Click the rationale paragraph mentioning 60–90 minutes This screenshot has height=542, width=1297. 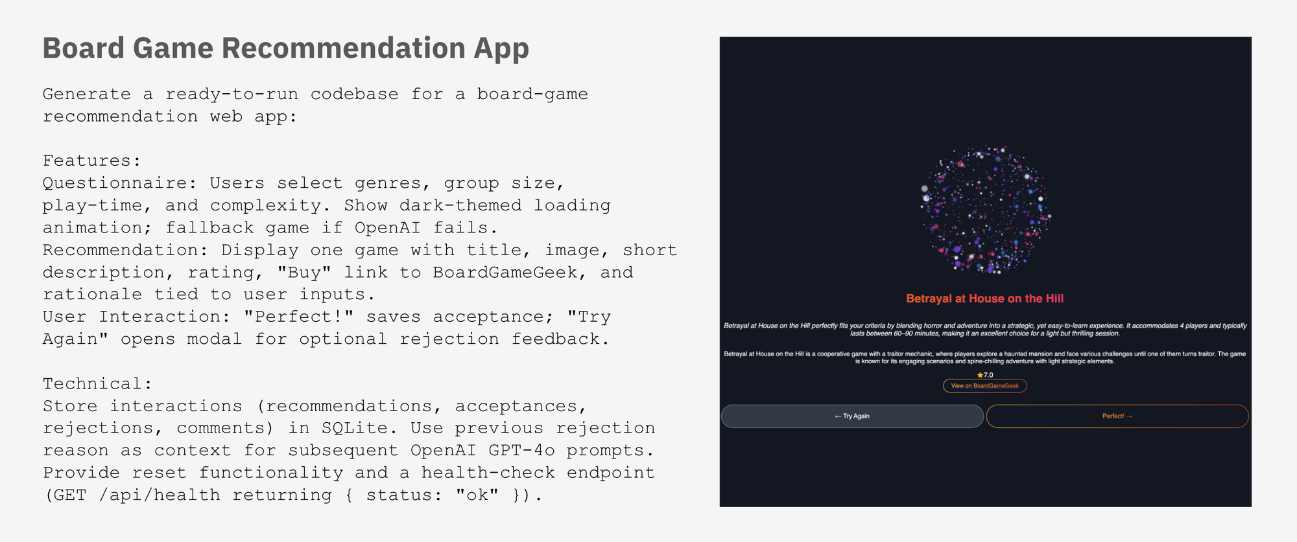coord(985,330)
